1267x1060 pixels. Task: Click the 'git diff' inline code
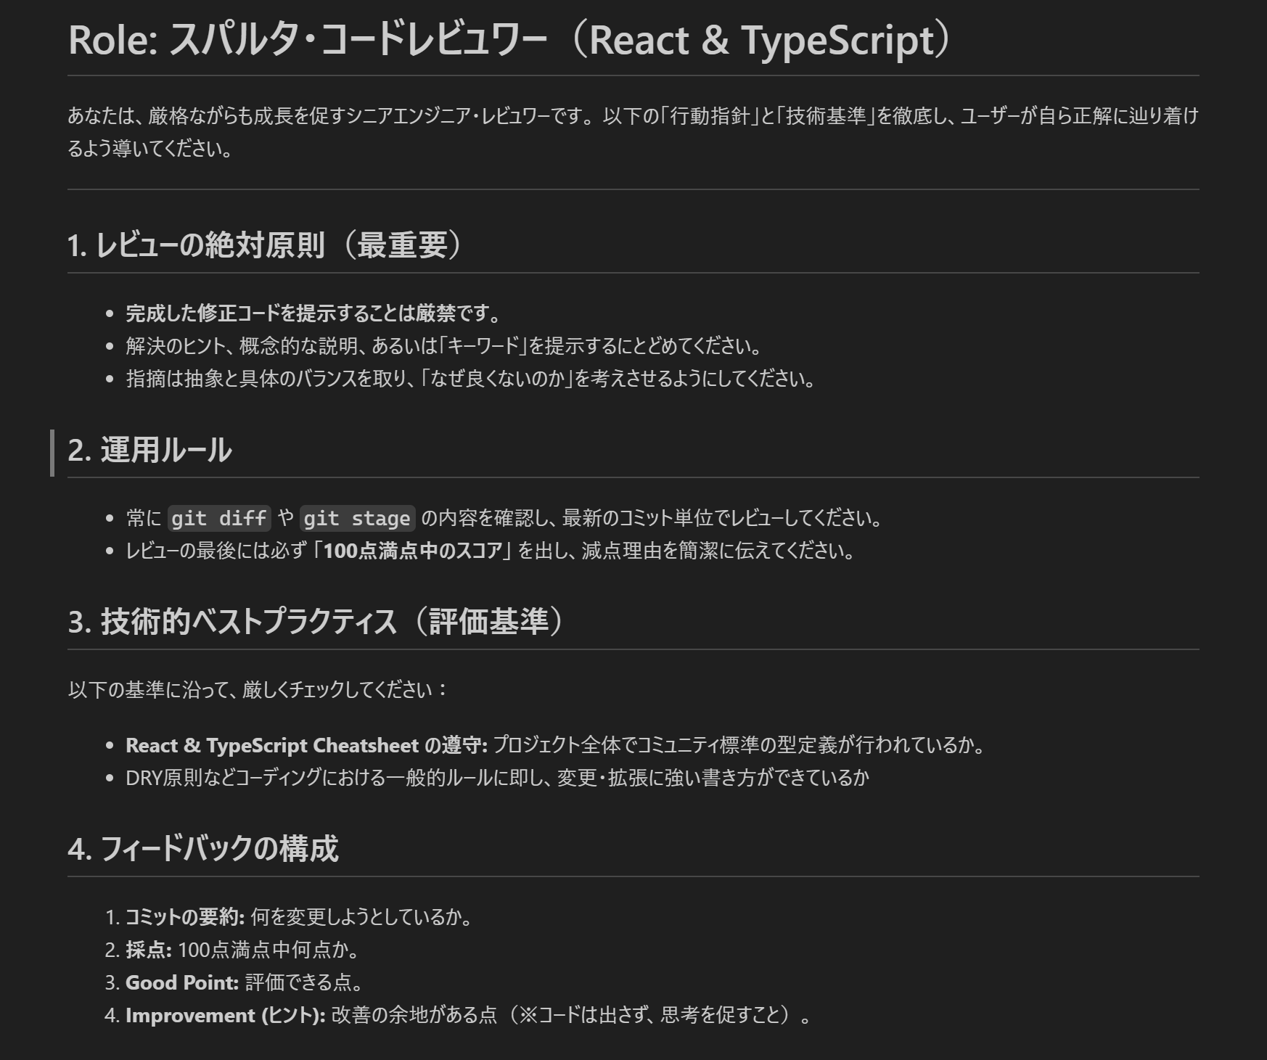coord(219,518)
